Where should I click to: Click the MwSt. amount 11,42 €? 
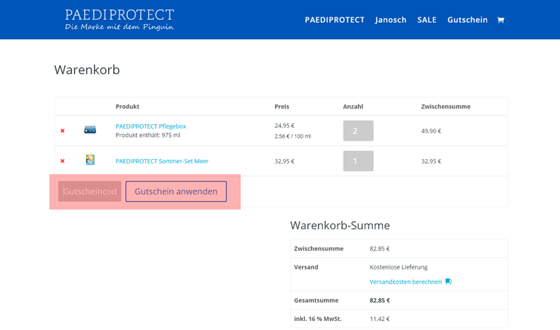pyautogui.click(x=380, y=319)
